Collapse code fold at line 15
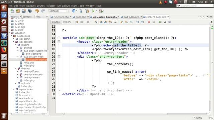 [59, 38]
